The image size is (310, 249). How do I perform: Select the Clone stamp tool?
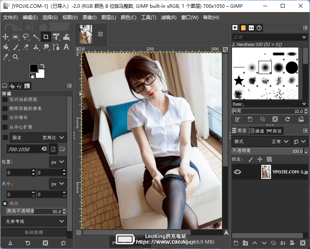(36, 47)
